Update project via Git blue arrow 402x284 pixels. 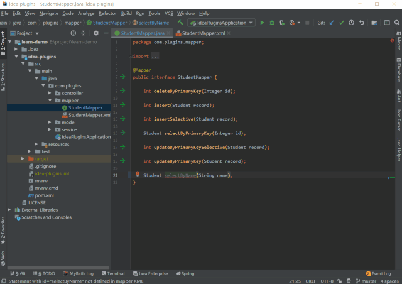click(x=332, y=23)
